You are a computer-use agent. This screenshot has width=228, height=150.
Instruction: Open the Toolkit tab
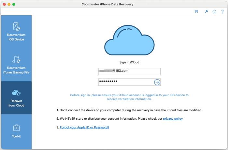tap(16, 131)
